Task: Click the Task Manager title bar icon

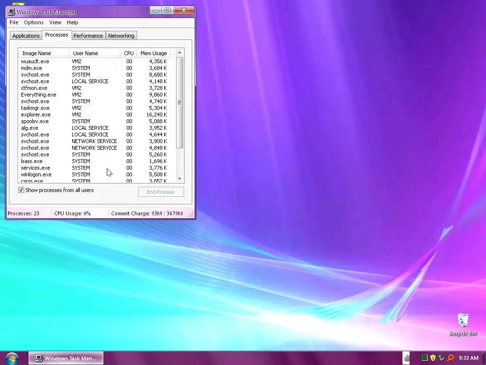Action: (11, 12)
